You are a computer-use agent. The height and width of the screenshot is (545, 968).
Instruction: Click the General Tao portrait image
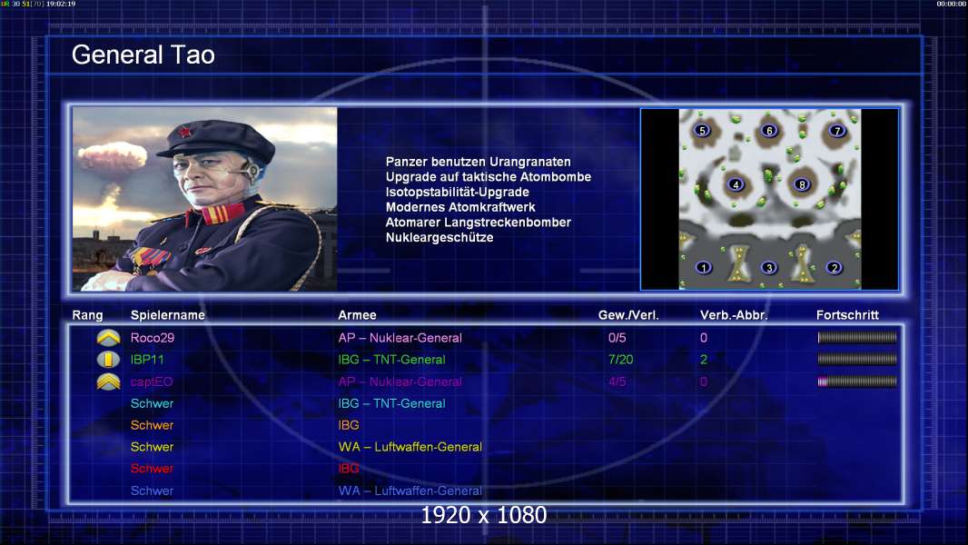coord(205,199)
